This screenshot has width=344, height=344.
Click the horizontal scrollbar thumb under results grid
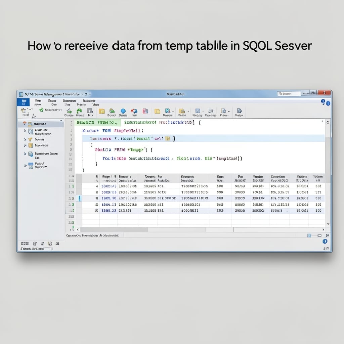114,229
